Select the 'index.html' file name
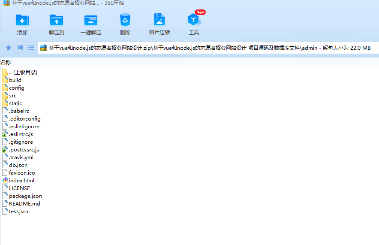Screen dimensions: 379x245 [x=22, y=180]
